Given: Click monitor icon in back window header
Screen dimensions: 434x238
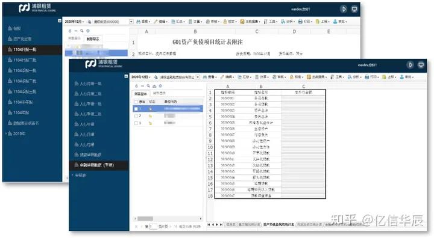Looking at the screenshot, I should pos(354,9).
